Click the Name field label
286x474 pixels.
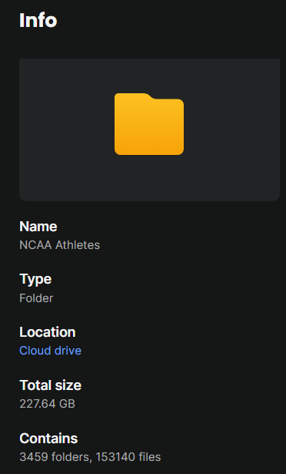pos(38,227)
